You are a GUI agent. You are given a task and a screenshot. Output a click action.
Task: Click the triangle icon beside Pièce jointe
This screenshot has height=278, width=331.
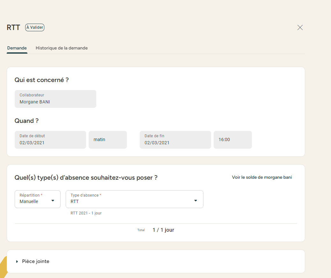point(17,261)
